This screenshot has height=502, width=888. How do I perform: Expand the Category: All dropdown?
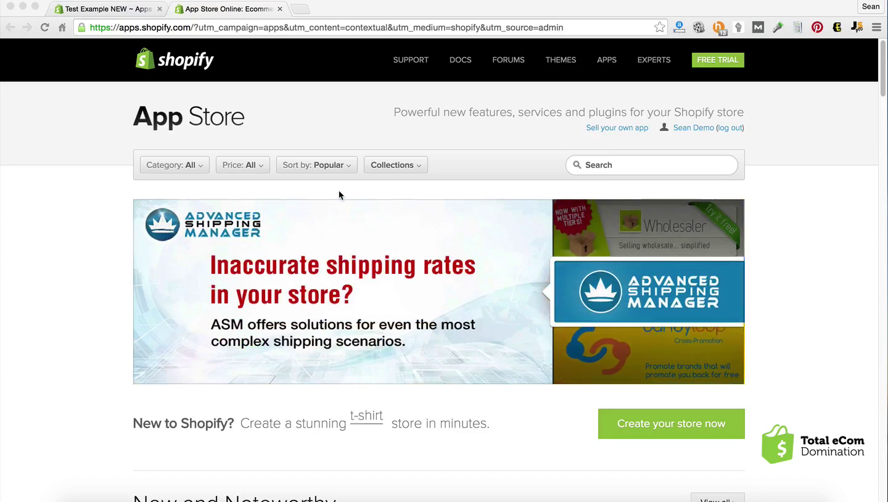coord(175,165)
